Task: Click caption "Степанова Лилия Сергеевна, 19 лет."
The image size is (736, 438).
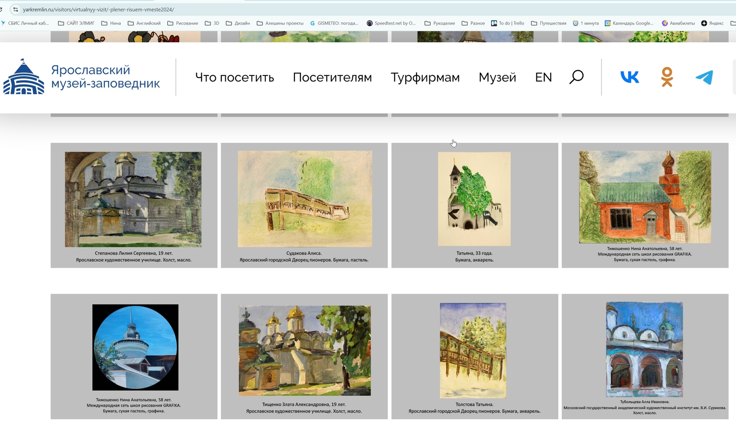Action: pos(133,253)
